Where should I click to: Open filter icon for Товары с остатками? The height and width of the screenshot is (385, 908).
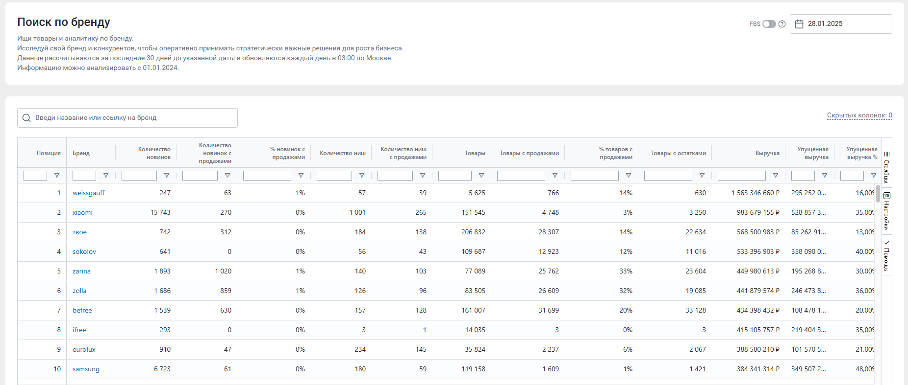tap(702, 176)
